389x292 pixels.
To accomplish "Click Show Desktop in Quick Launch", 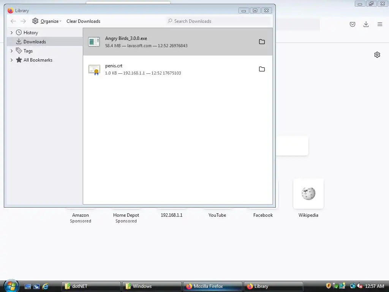I will coord(27,286).
